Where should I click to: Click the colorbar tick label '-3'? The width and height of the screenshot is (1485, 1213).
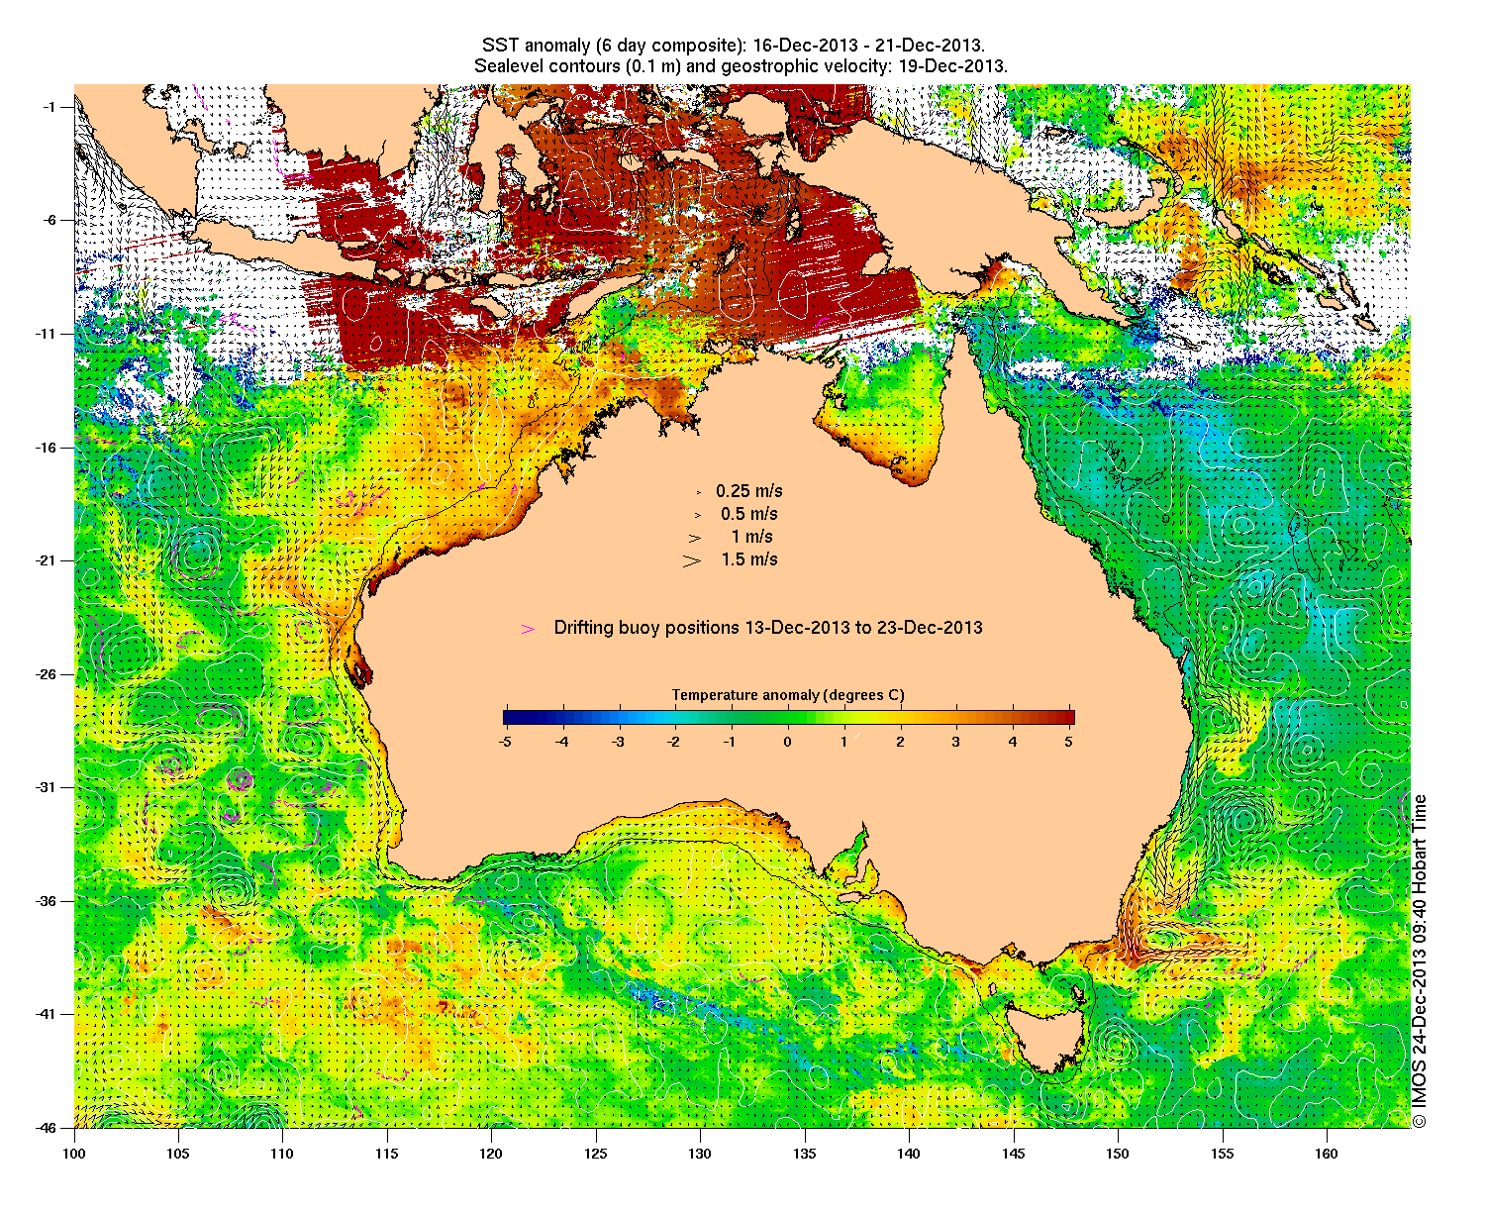618,742
